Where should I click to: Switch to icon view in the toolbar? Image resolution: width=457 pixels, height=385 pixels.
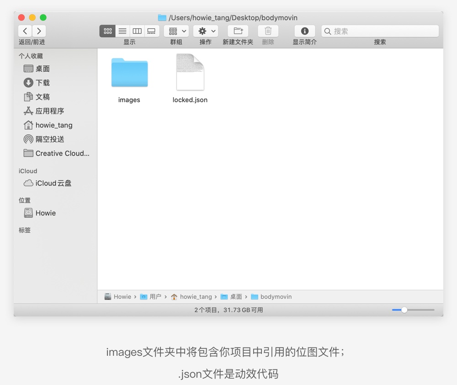point(107,31)
